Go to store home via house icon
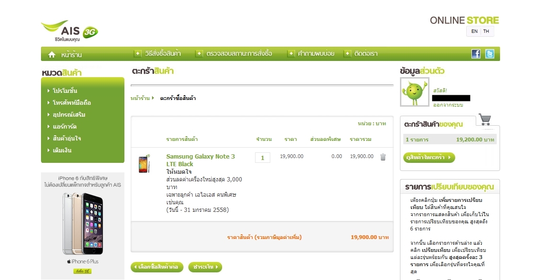This screenshot has width=552, height=280. pyautogui.click(x=52, y=54)
